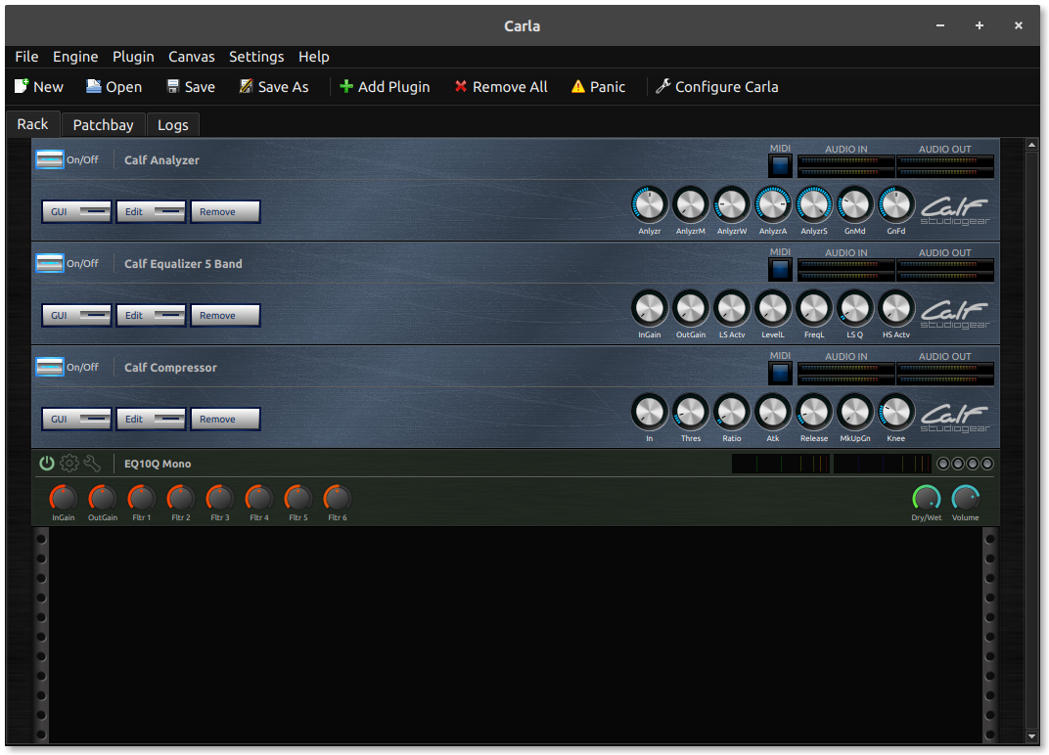Click the EQ10Q Dry/Wet knob

926,498
